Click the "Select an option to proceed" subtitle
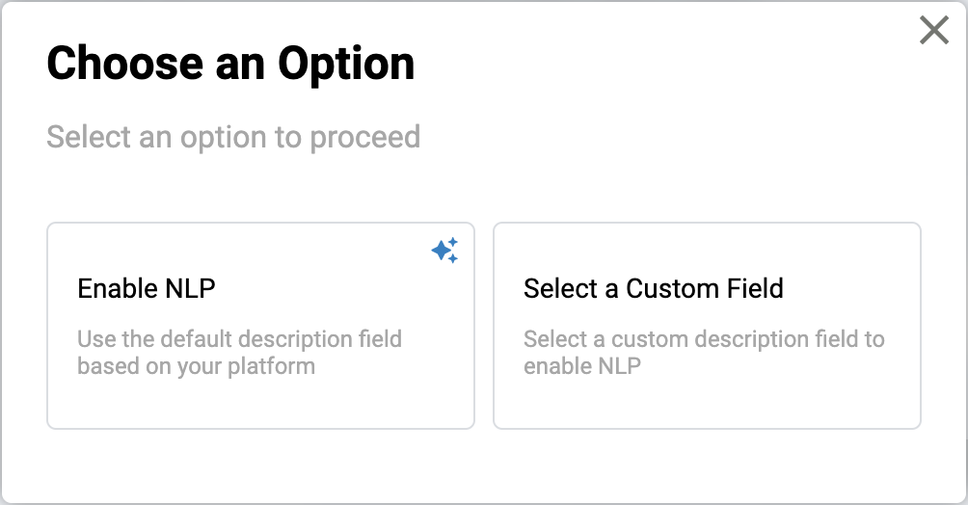Screen dimensions: 968x505 tap(233, 137)
